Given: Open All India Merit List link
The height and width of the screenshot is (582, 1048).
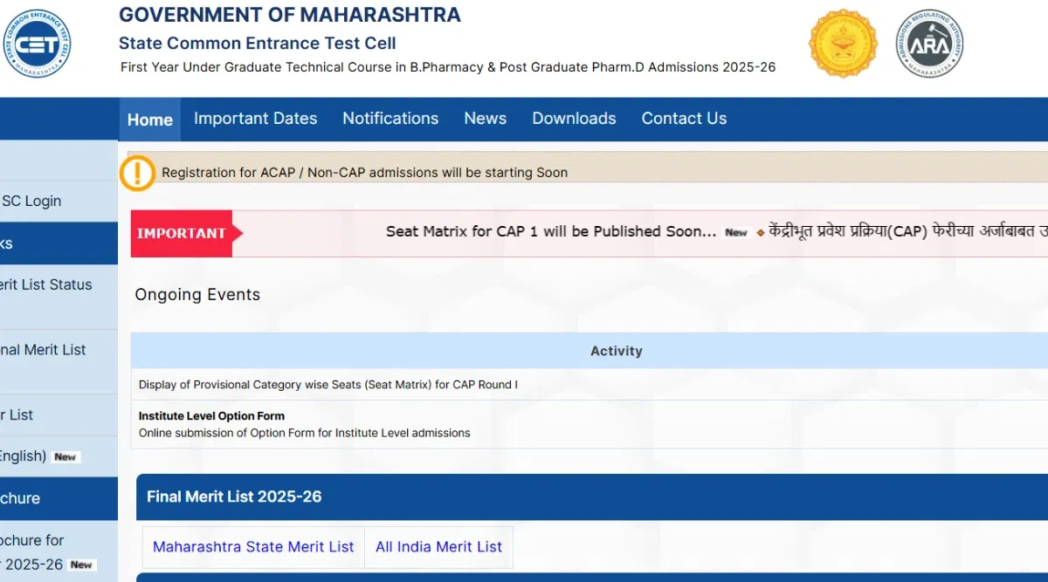Looking at the screenshot, I should [x=438, y=547].
